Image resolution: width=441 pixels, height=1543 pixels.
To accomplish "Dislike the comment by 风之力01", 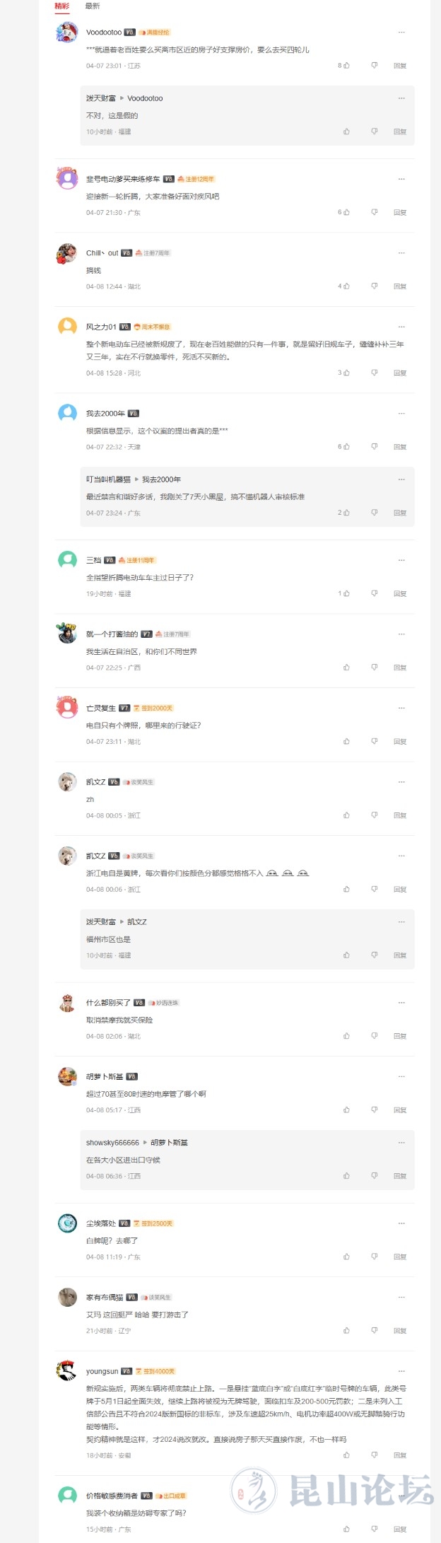I will pos(375,373).
